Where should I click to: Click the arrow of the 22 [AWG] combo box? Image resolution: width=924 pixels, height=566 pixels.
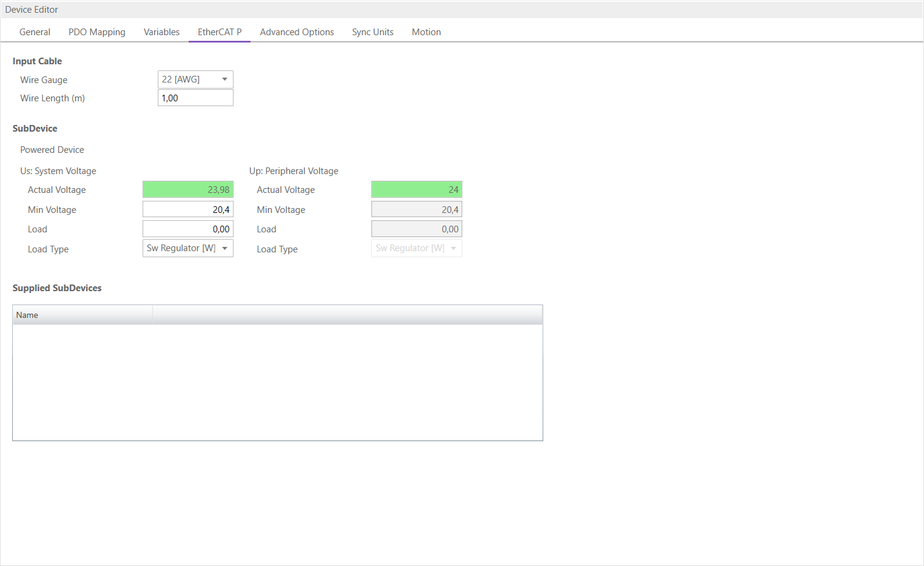(x=224, y=79)
